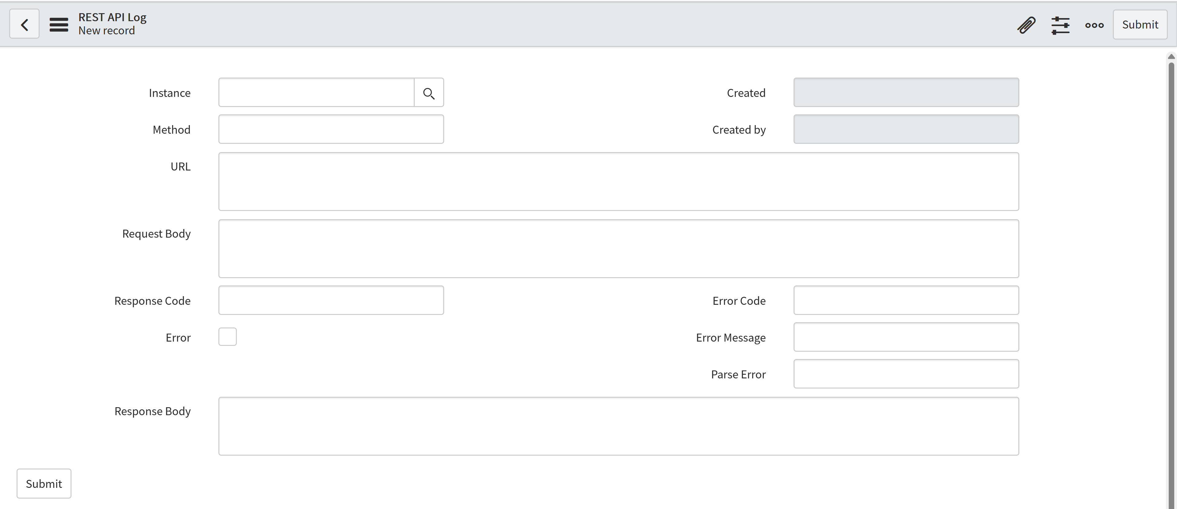
Task: Click the back arrow icon
Action: [24, 24]
